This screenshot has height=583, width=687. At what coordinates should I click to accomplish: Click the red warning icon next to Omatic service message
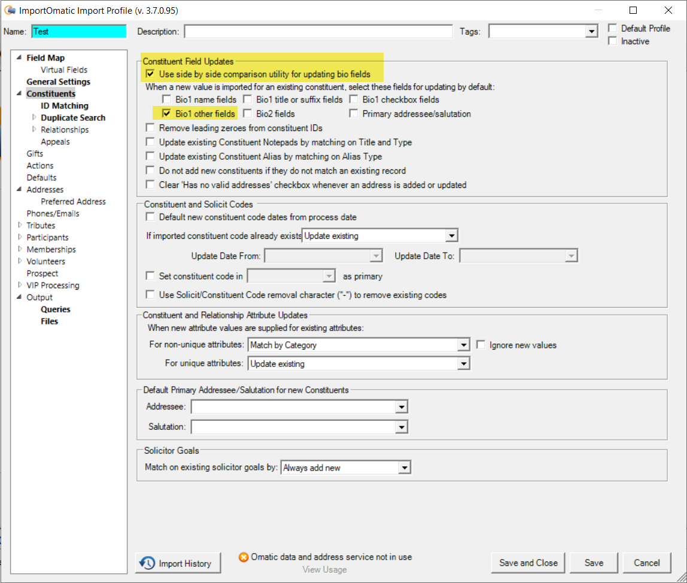click(244, 557)
